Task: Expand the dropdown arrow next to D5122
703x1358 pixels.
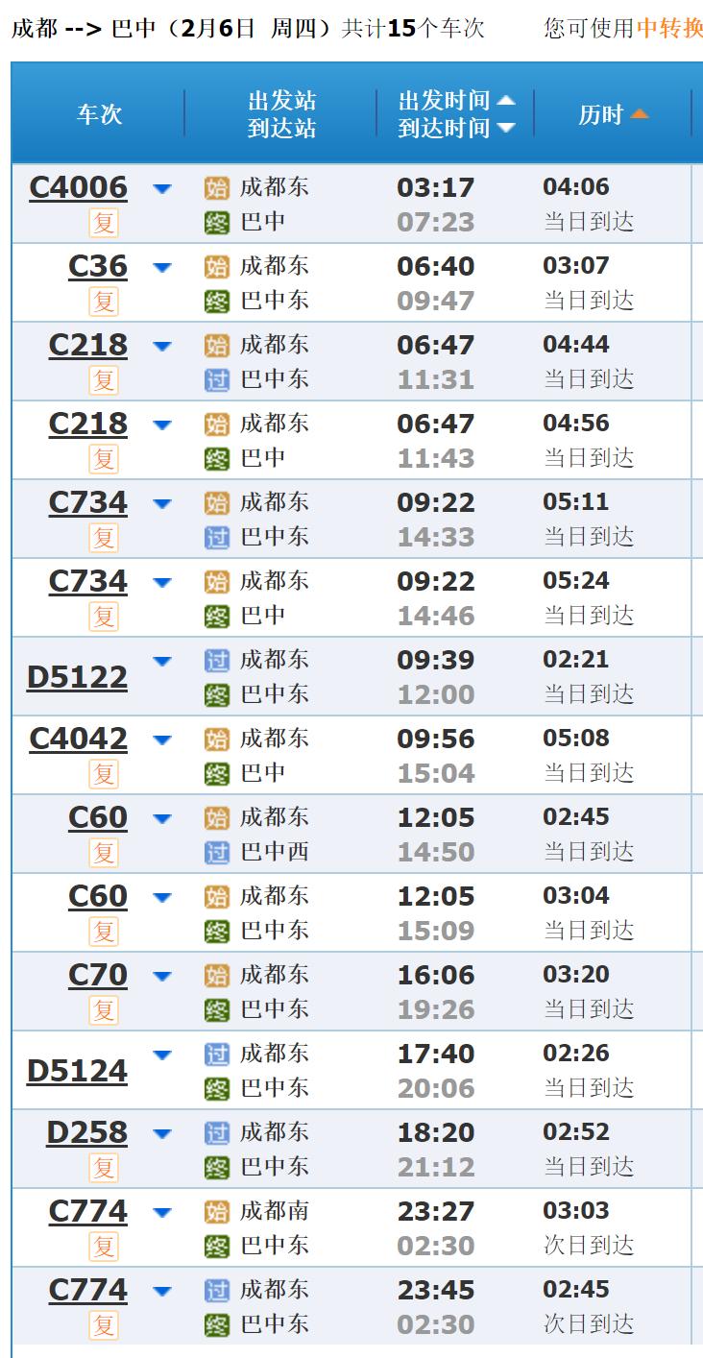Action: (162, 661)
